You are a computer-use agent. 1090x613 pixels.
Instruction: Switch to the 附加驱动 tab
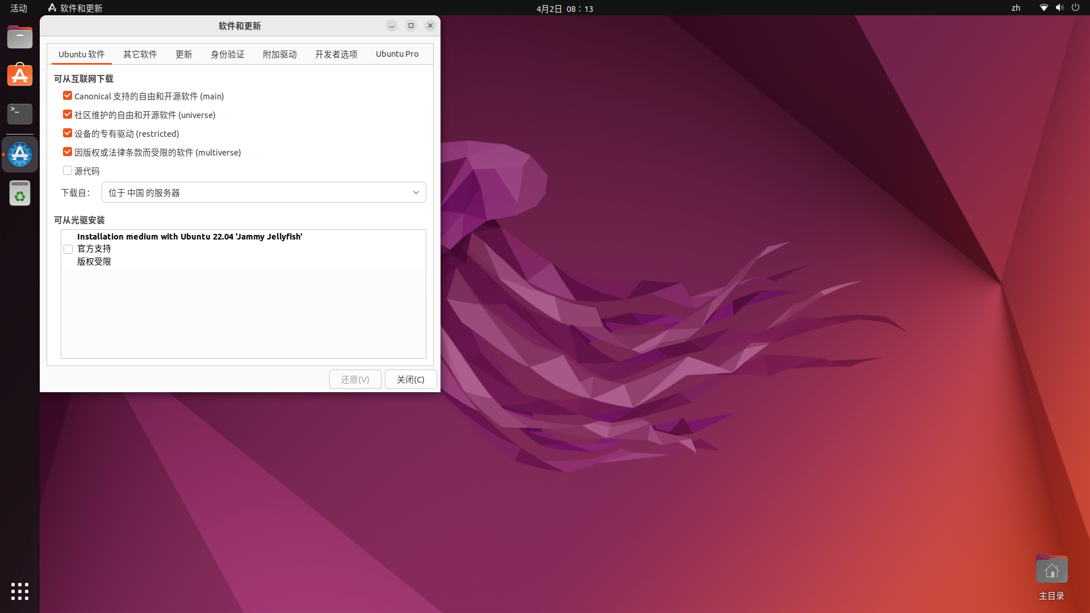[279, 54]
